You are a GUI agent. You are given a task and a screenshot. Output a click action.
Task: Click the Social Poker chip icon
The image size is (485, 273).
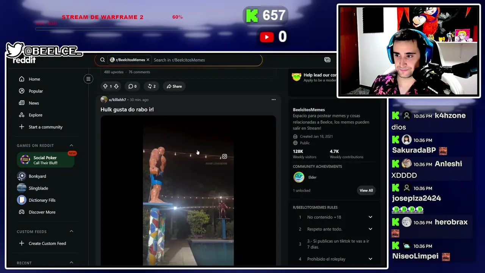25,160
